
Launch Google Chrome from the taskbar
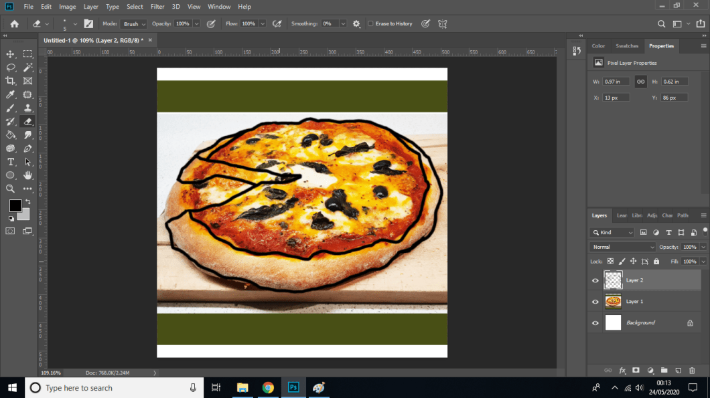pos(267,387)
